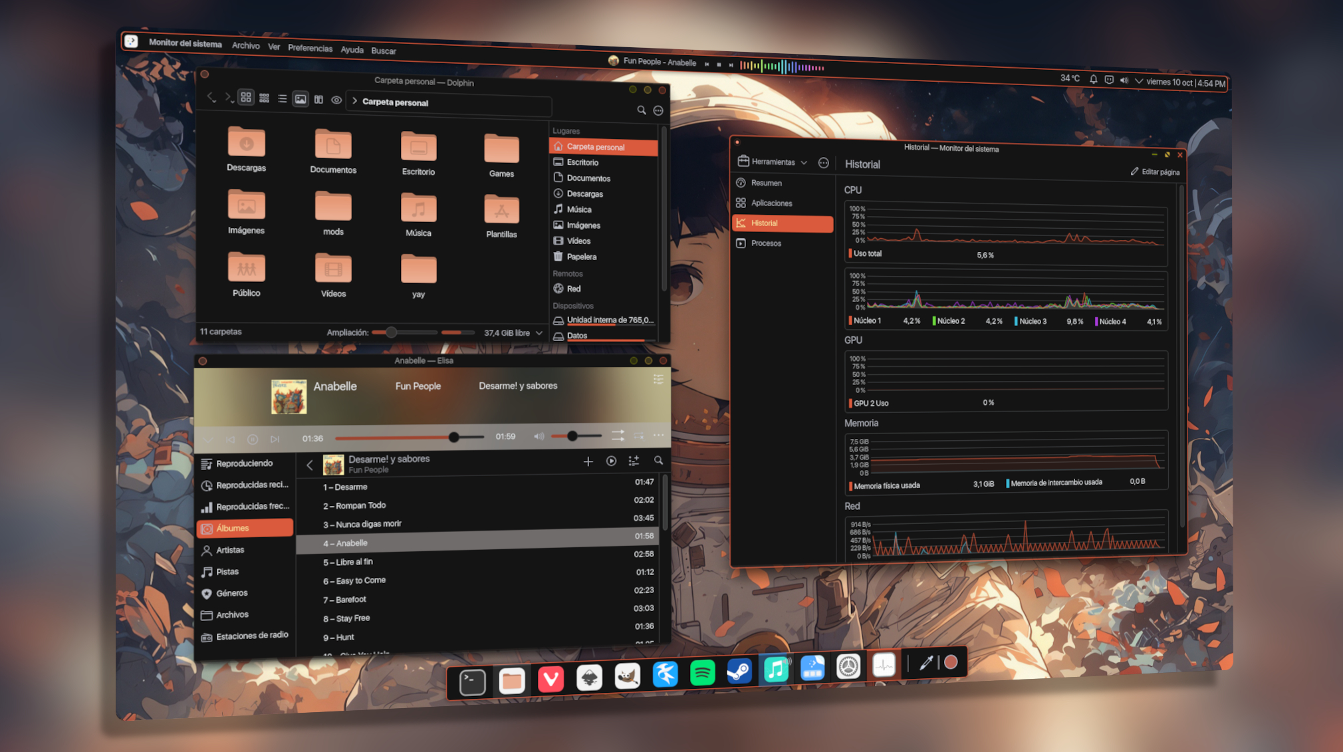Expand system tray chevron in top panel
The height and width of the screenshot is (752, 1343).
[x=1139, y=81]
